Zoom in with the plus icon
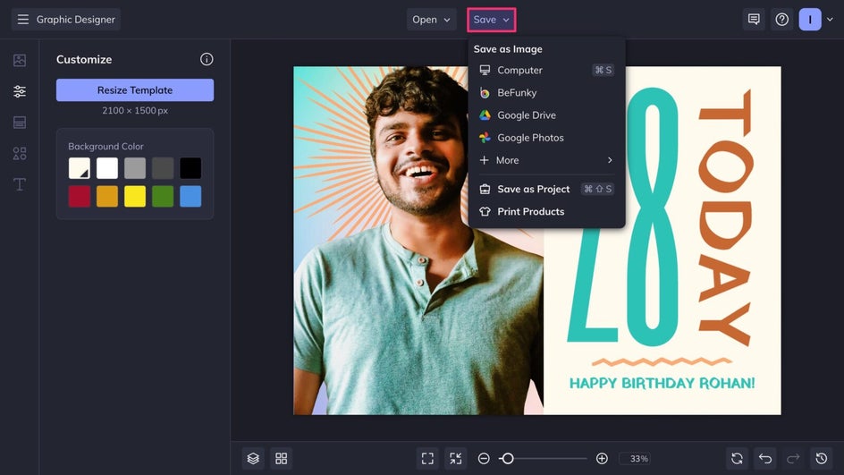 [602, 458]
